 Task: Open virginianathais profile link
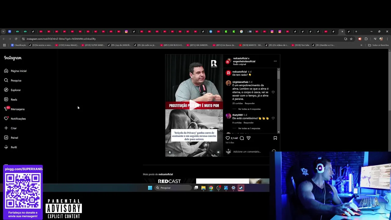(x=240, y=82)
